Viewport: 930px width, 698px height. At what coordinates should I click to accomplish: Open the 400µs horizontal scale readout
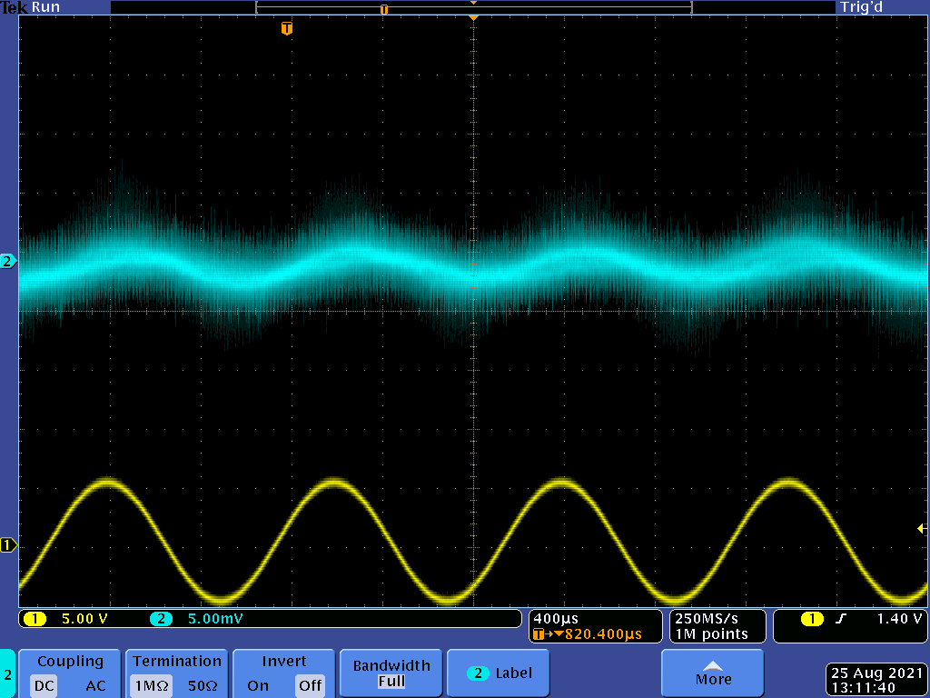pos(557,619)
